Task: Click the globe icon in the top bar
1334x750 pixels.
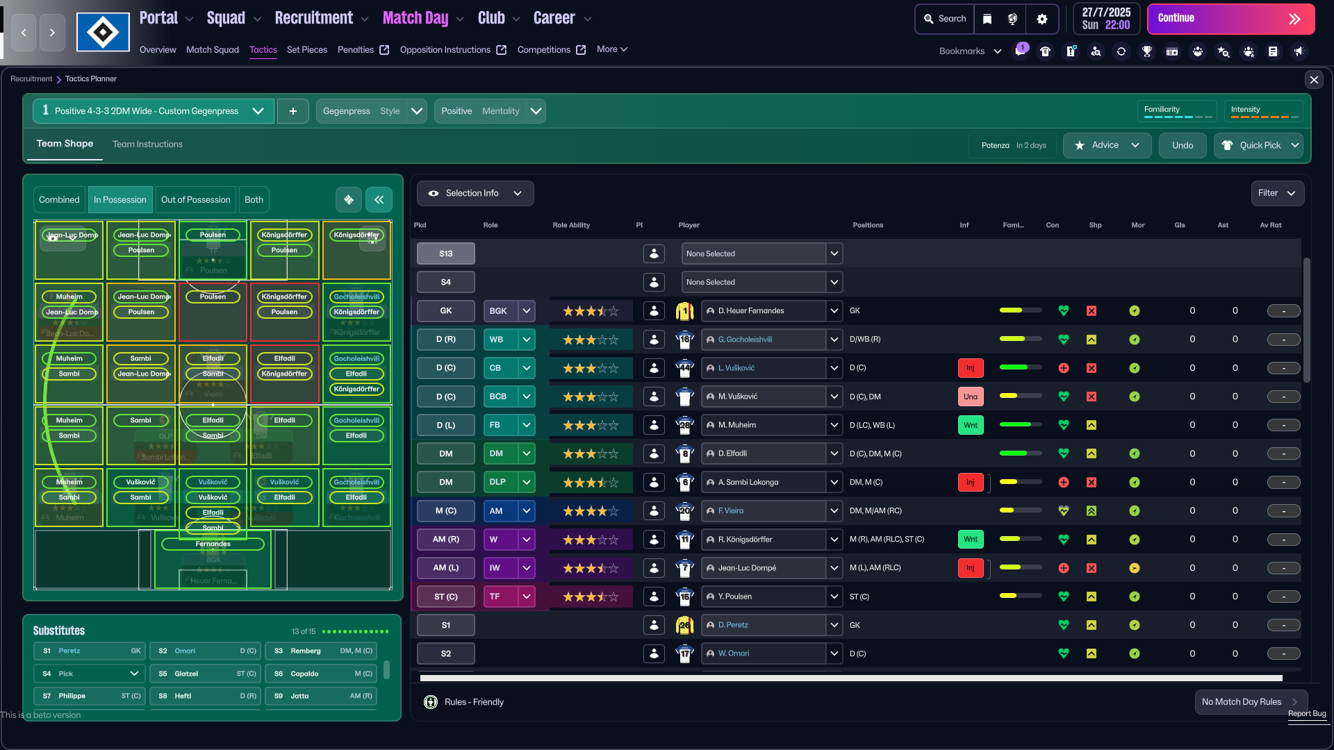Action: point(1013,19)
